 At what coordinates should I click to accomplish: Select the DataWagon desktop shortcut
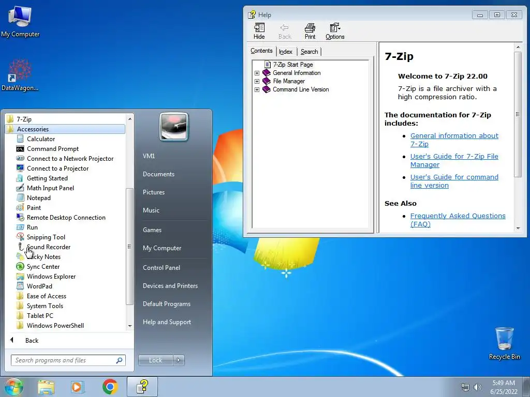[20, 75]
